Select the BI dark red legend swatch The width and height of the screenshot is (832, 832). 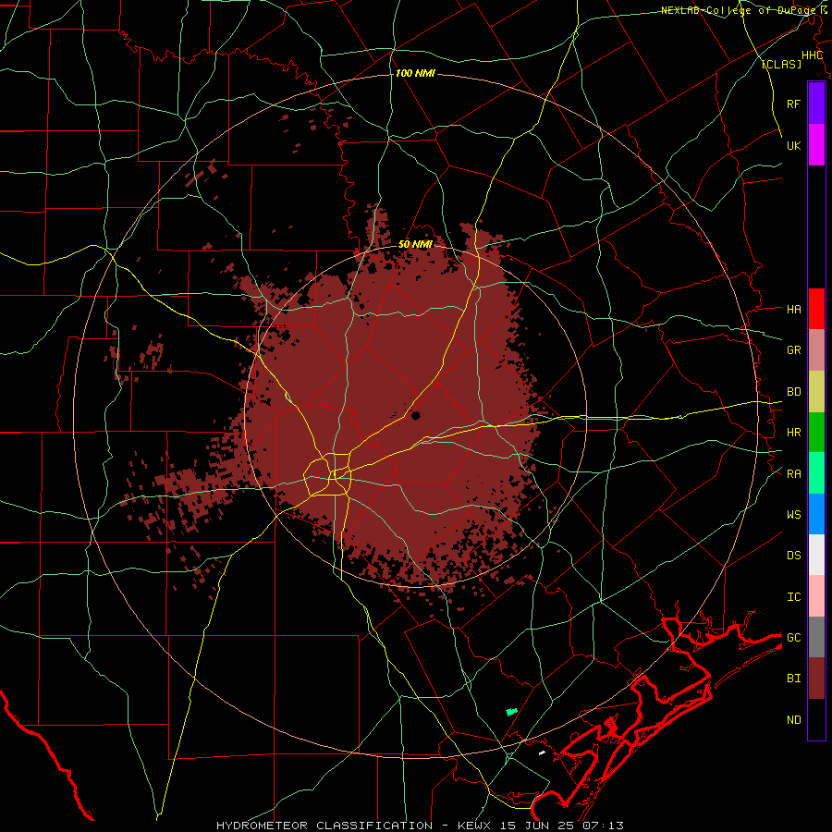tap(816, 679)
